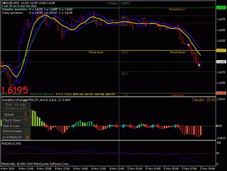Viewport: 227px width, 171px height.
Task: Click the 'THV V4 Info' panel header
Action: tap(16, 105)
